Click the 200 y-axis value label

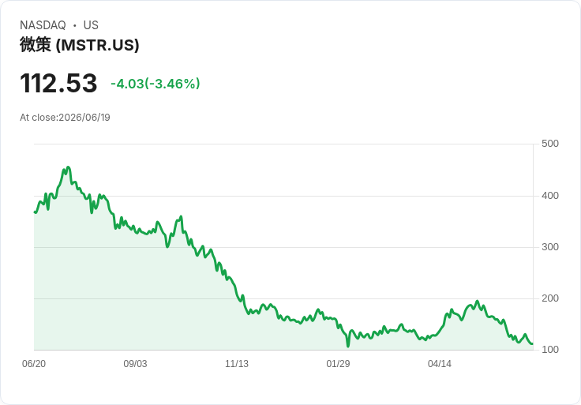pyautogui.click(x=550, y=298)
